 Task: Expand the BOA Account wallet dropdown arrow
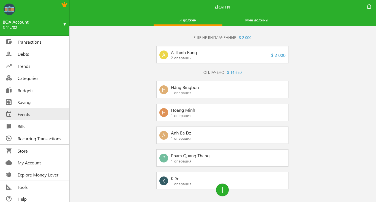[x=65, y=24]
